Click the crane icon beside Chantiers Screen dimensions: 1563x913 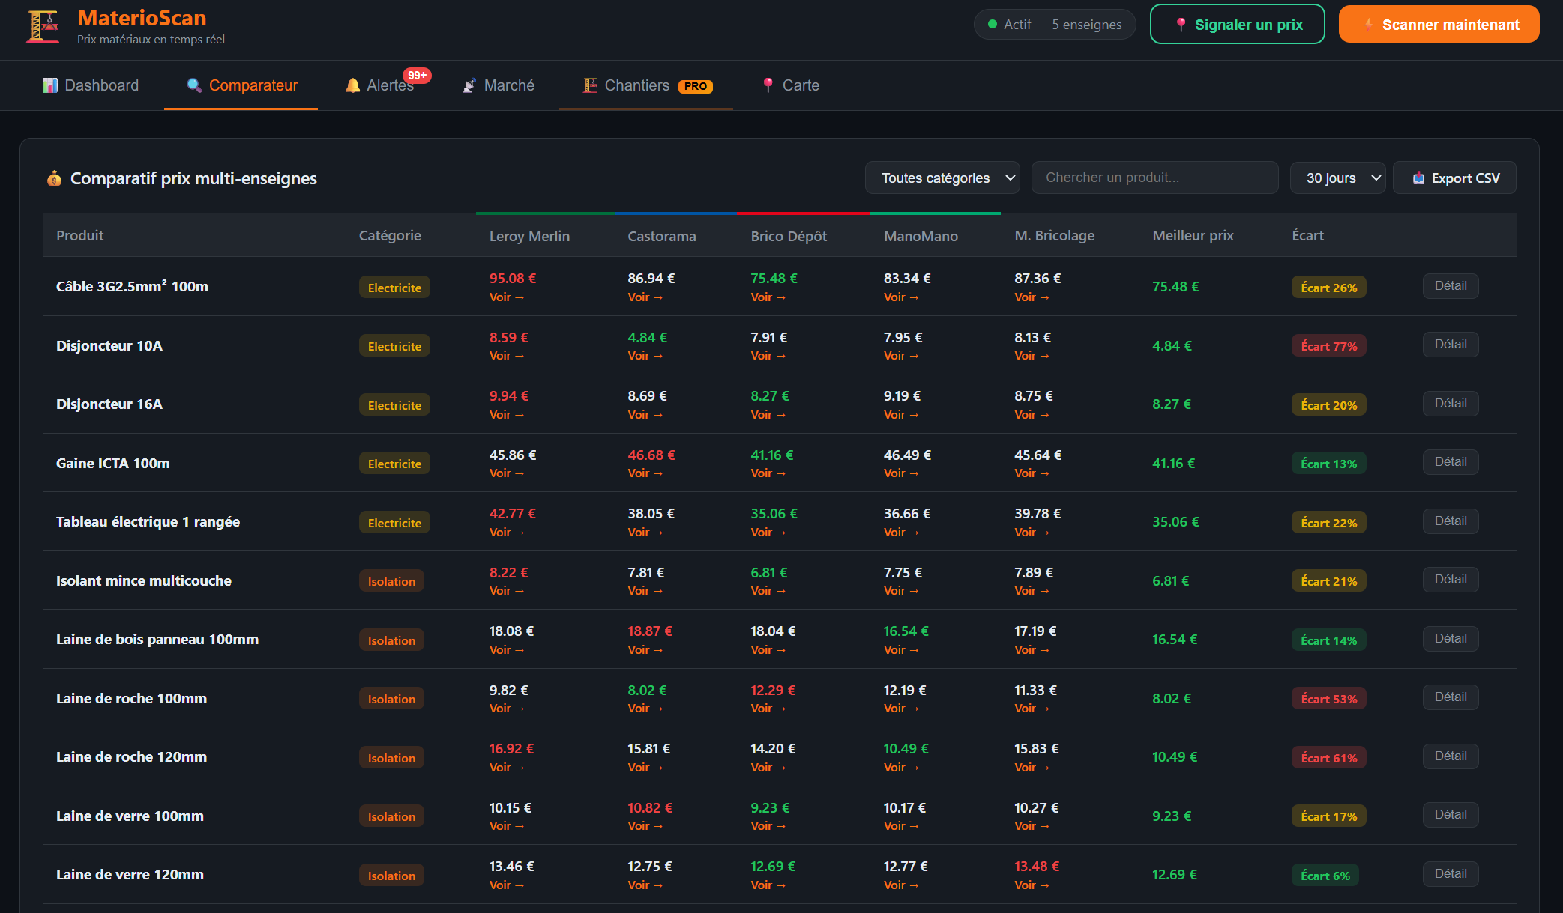click(x=588, y=85)
